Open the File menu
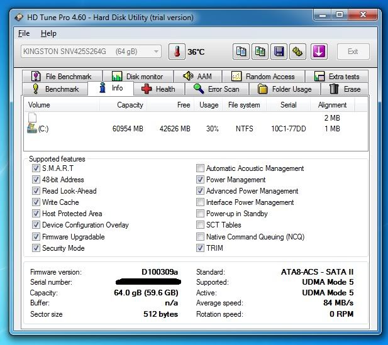This screenshot has width=388, height=345. pos(24,33)
